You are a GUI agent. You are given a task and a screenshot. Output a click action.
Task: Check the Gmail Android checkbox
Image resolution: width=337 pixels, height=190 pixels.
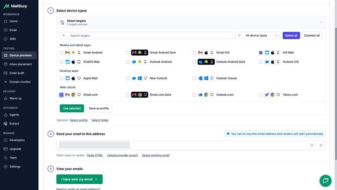61,53
